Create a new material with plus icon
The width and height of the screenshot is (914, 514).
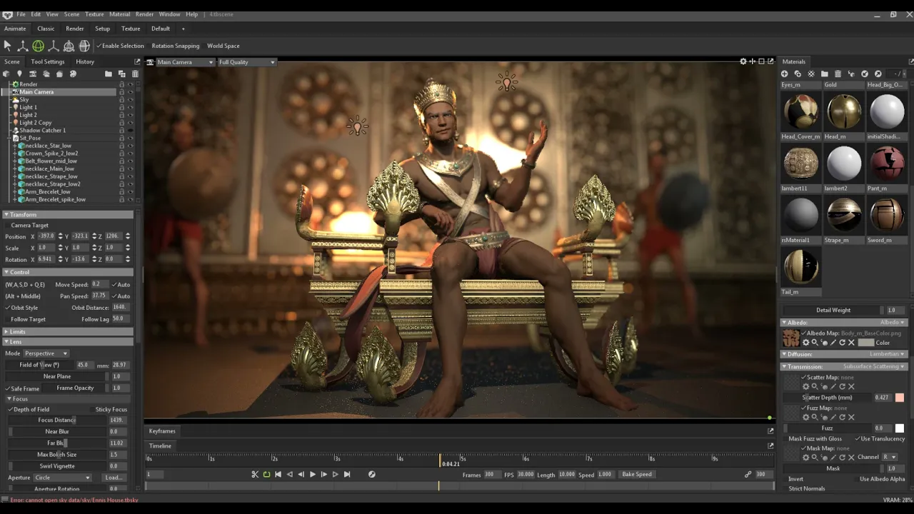[784, 74]
